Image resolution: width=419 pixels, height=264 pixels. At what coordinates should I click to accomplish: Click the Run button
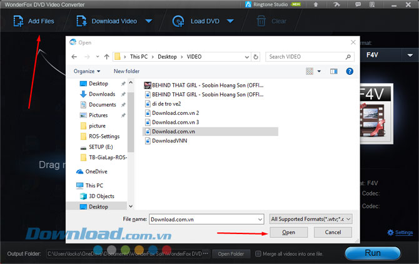point(373,253)
